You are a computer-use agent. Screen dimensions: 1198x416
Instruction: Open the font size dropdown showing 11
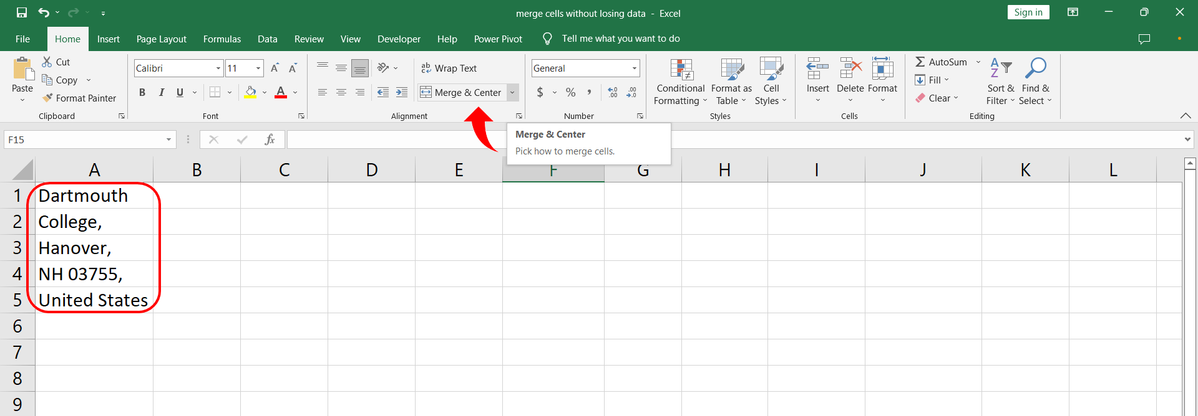[x=258, y=68]
